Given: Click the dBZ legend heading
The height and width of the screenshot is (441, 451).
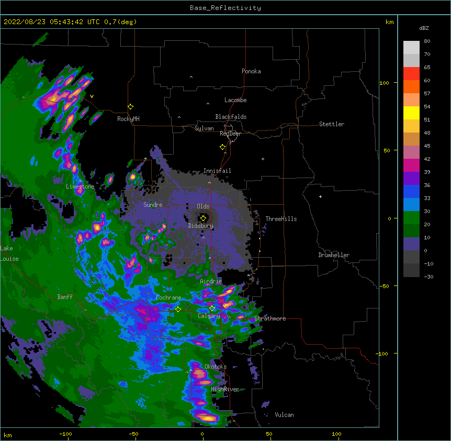Looking at the screenshot, I should click(x=424, y=28).
